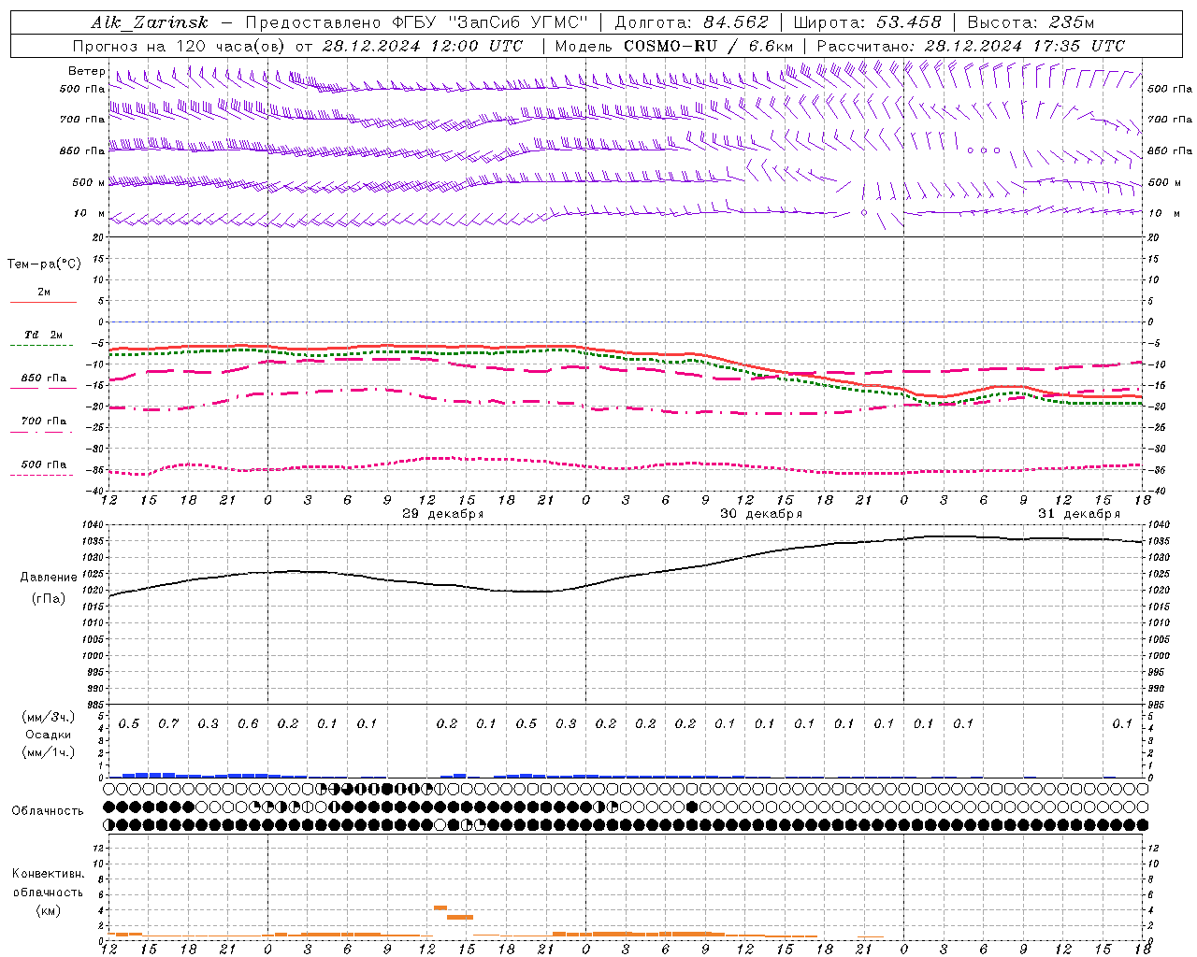Select the "Давление" pressure panel label

coord(49,578)
